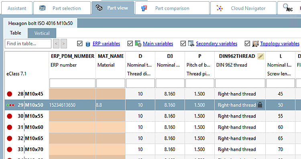301x159 pixels.
Task: Open the Part comparison tab
Action: [172, 8]
